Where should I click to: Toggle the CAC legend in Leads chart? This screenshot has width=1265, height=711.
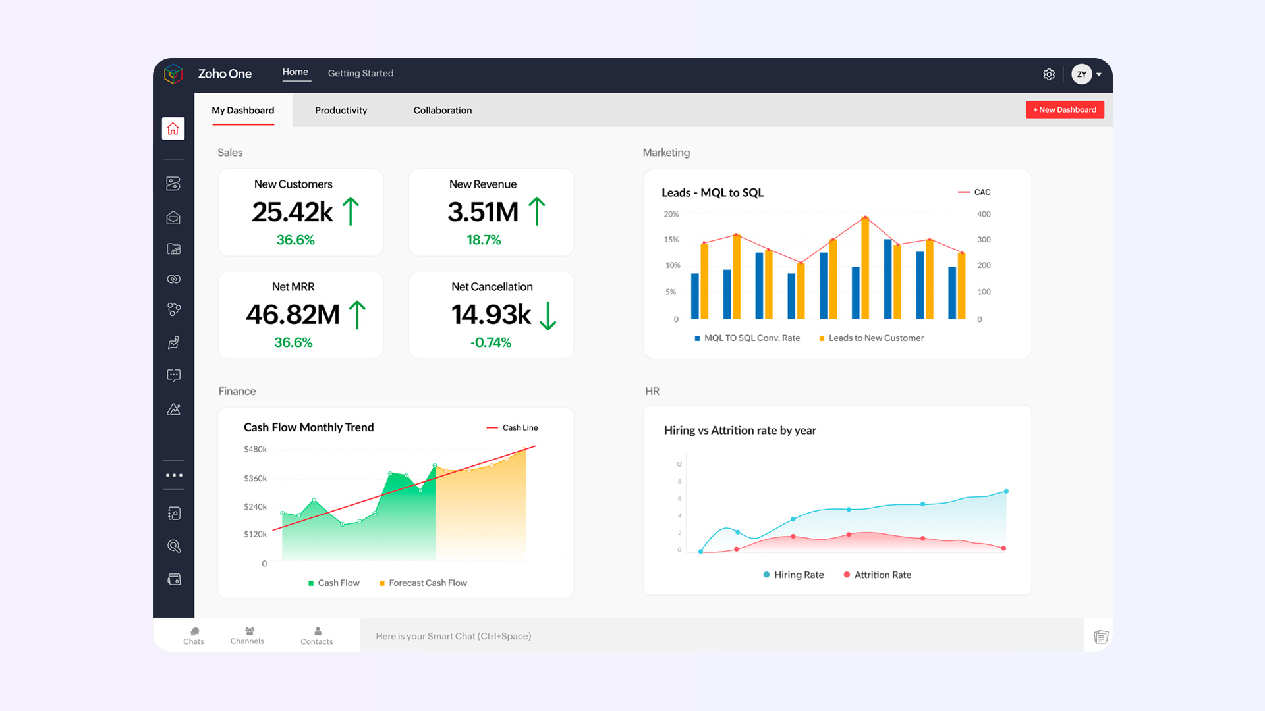point(974,192)
